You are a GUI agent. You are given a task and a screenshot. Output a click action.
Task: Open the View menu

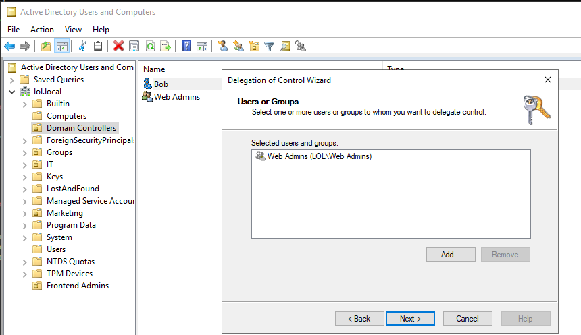pos(74,30)
